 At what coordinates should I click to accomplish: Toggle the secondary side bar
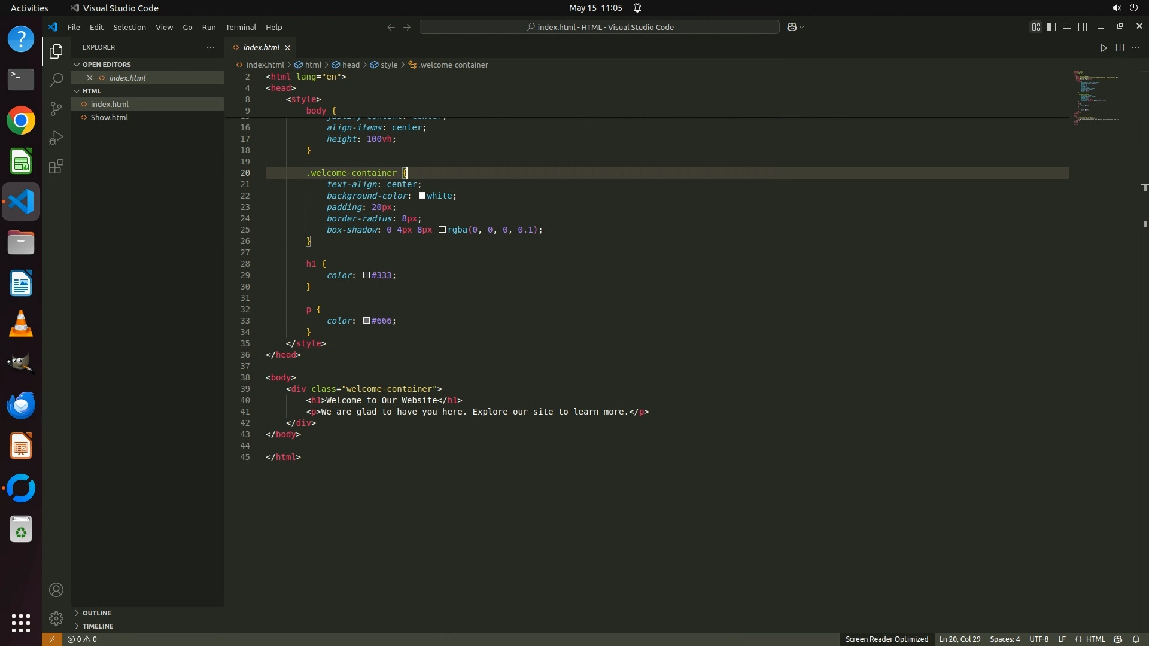coord(1083,27)
